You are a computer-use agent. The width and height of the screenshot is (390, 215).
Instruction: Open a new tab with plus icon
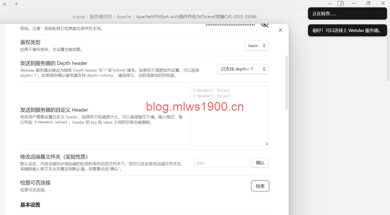click(x=16, y=4)
